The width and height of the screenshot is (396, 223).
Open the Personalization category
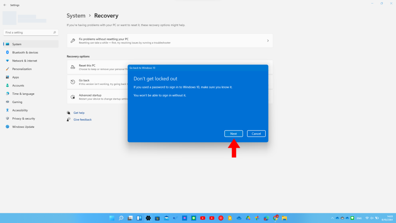point(31,69)
